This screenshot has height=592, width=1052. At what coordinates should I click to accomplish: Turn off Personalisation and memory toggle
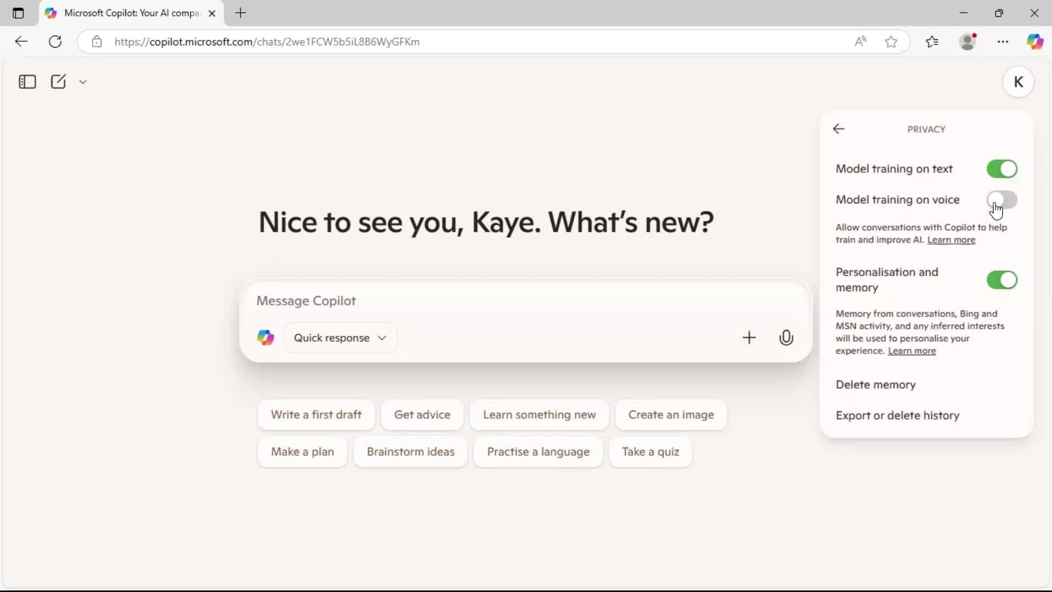click(x=1002, y=280)
